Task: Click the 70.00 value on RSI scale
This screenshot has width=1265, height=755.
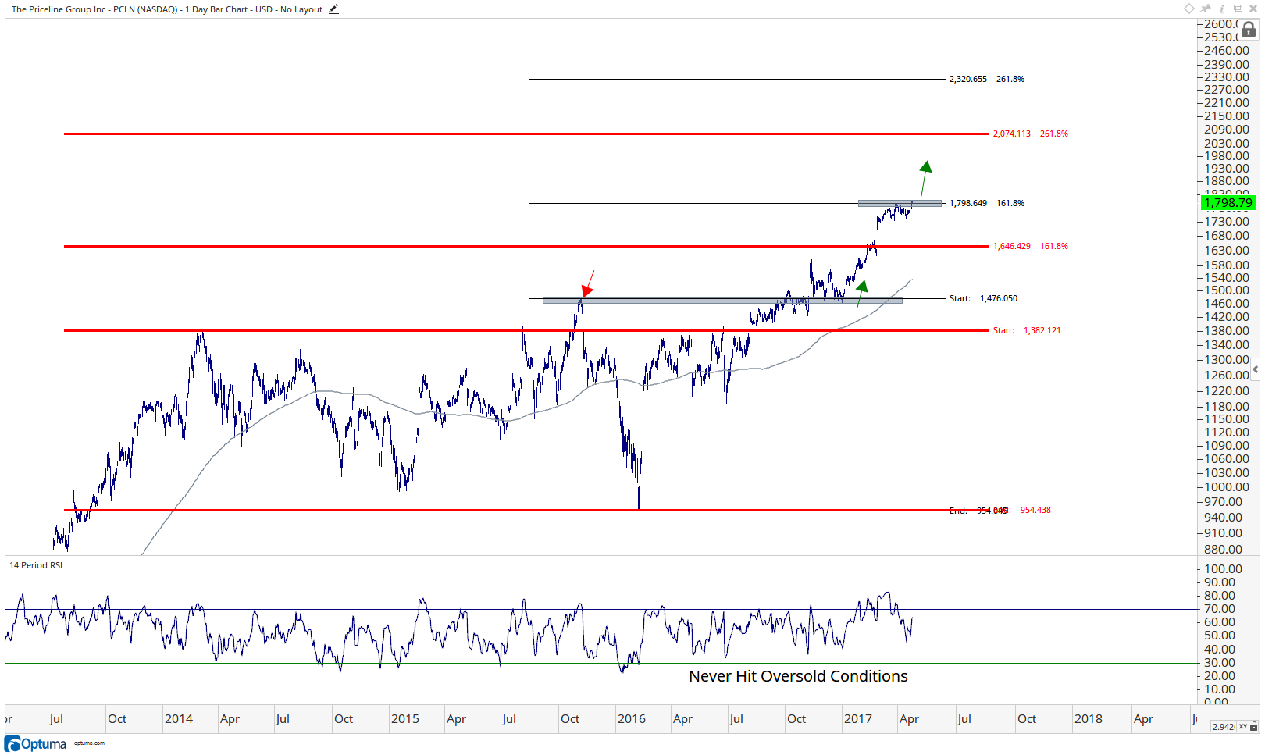Action: coord(1220,609)
